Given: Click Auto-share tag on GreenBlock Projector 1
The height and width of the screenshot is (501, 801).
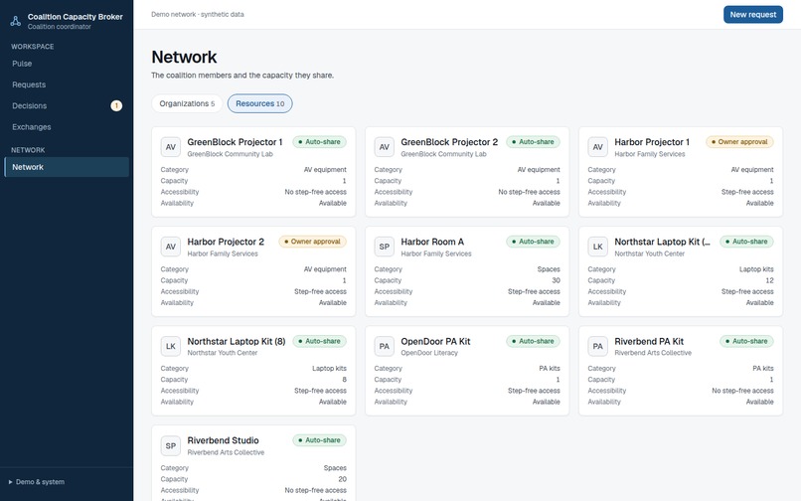Looking at the screenshot, I should click(319, 141).
